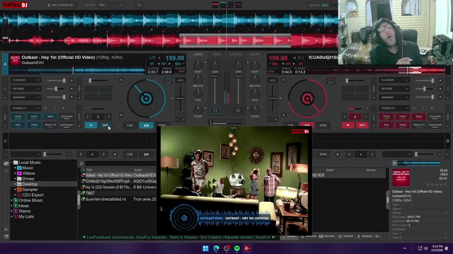Adjust the deck A pitch fader

pyautogui.click(x=180, y=98)
